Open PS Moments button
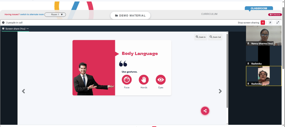This screenshot has height=127, width=285. click(x=275, y=15)
